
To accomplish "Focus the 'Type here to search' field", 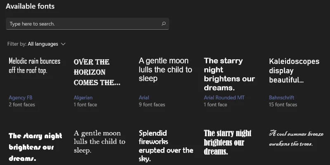I will pos(82,24).
